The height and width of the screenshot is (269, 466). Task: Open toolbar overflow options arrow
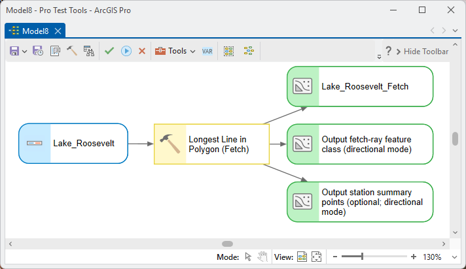tap(379, 57)
